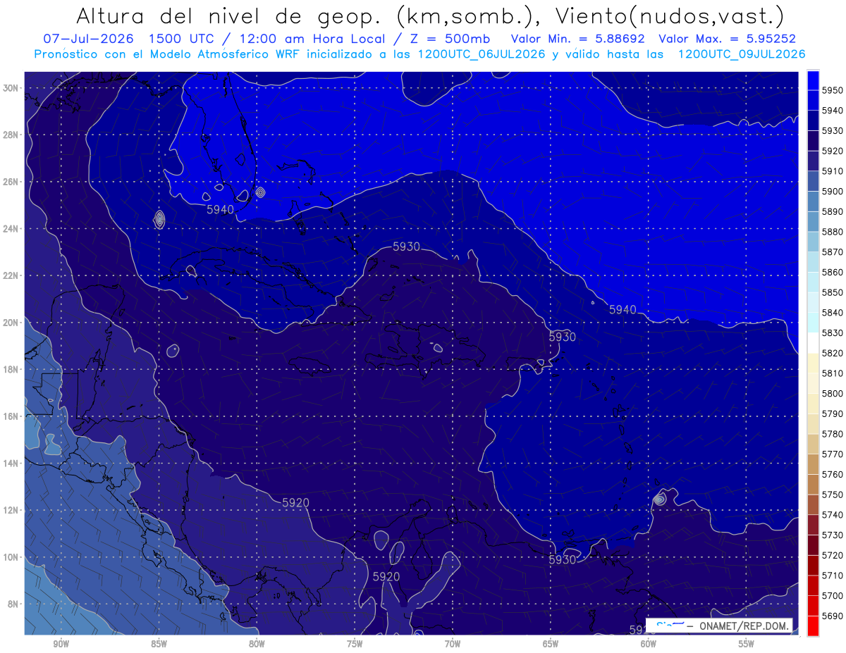
Task: Click the 5830 colorbar value
Action: click(833, 332)
